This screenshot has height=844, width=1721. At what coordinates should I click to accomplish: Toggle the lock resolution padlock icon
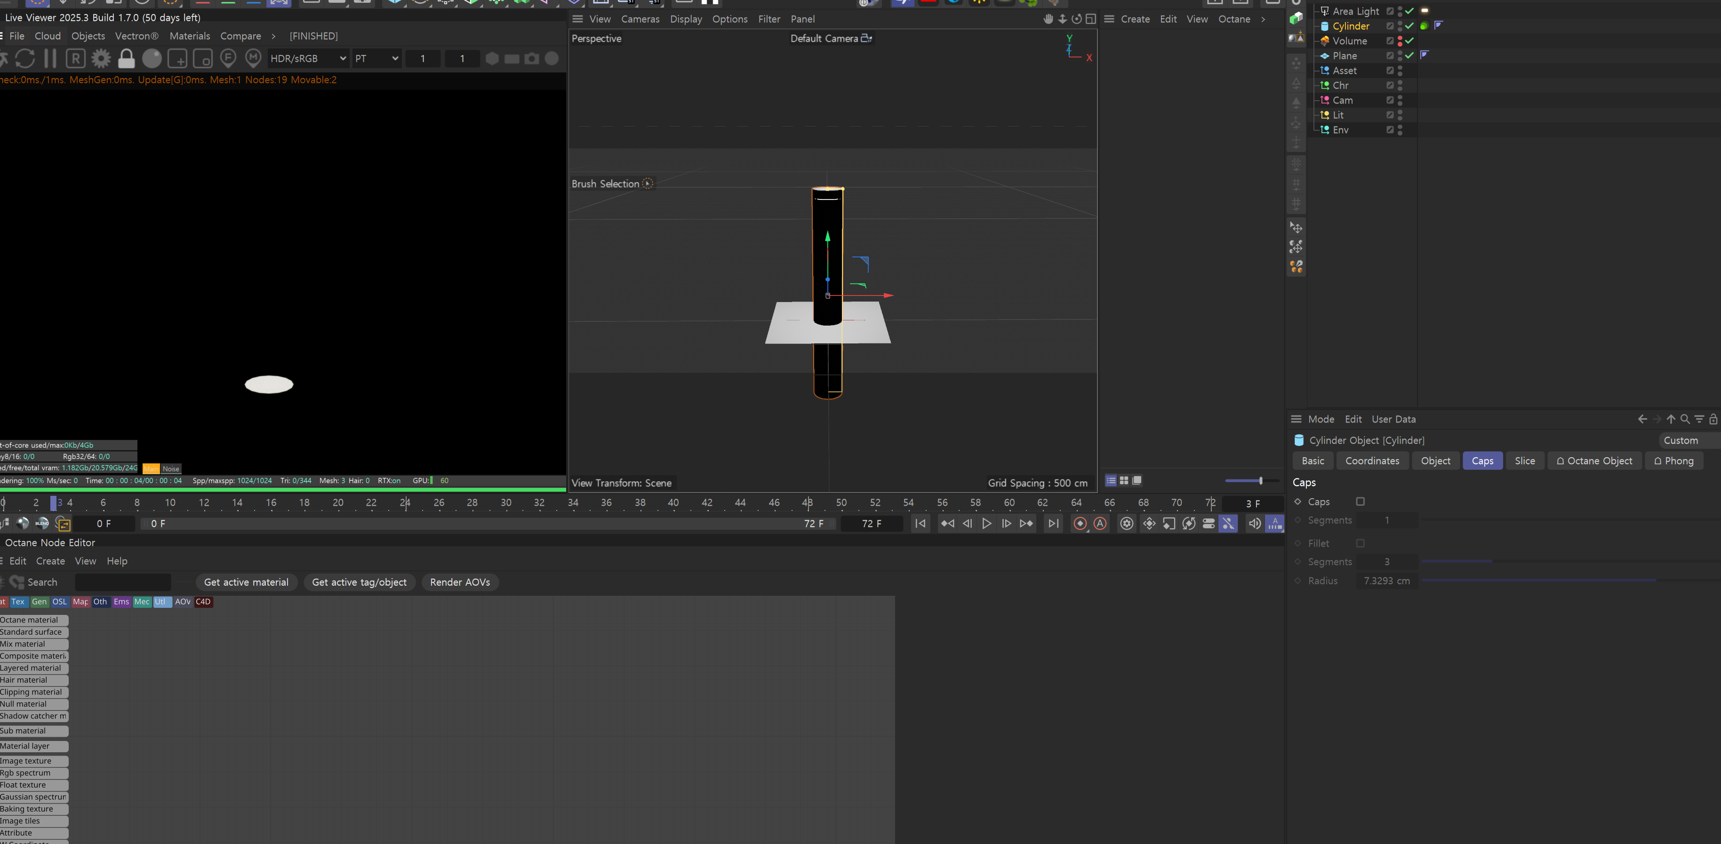(x=126, y=59)
